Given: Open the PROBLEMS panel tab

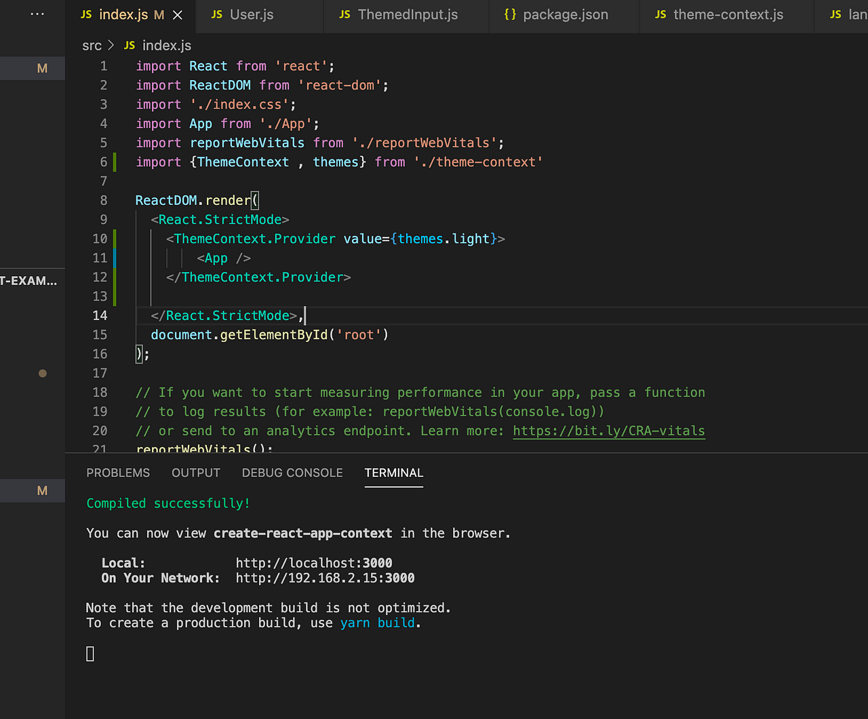Looking at the screenshot, I should pos(118,473).
